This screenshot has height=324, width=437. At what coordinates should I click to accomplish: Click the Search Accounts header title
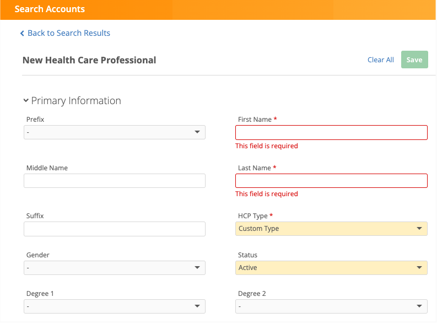coord(50,9)
